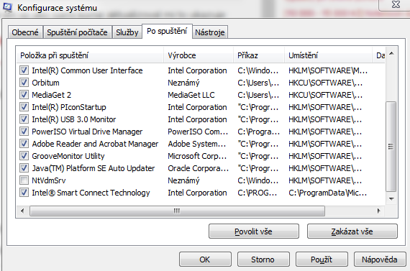Toggle GrooveMonitor Utility checkbox
This screenshot has width=410, height=271.
24,156
